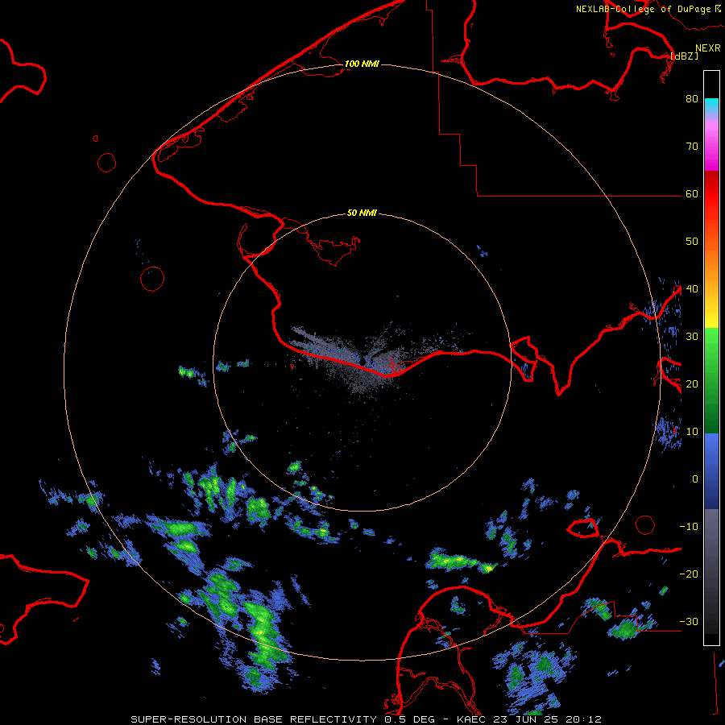
Task: Click the "-10" value on the dBZ scale
Action: [x=689, y=527]
